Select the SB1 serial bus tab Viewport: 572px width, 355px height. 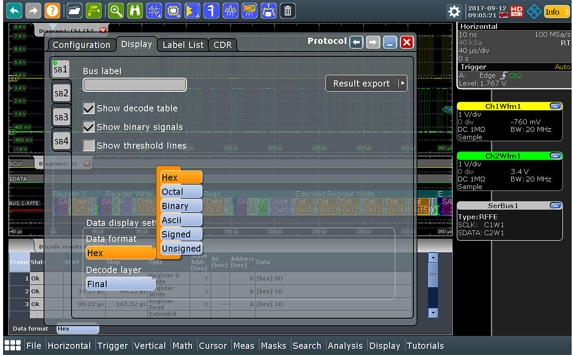point(61,69)
